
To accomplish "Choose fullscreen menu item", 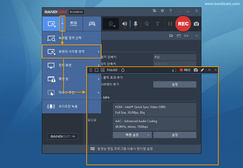I will pos(72,65).
